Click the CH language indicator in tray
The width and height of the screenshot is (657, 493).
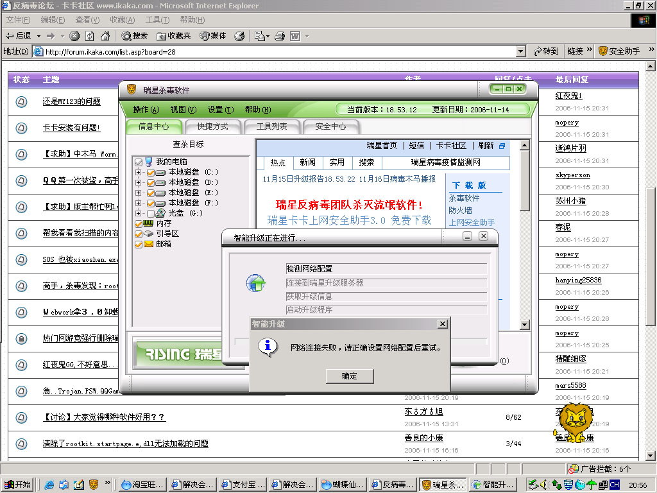614,485
